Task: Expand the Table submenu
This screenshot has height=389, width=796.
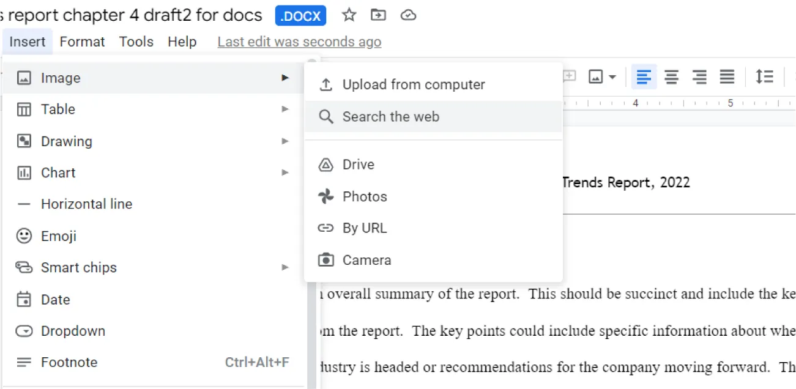Action: coord(285,109)
